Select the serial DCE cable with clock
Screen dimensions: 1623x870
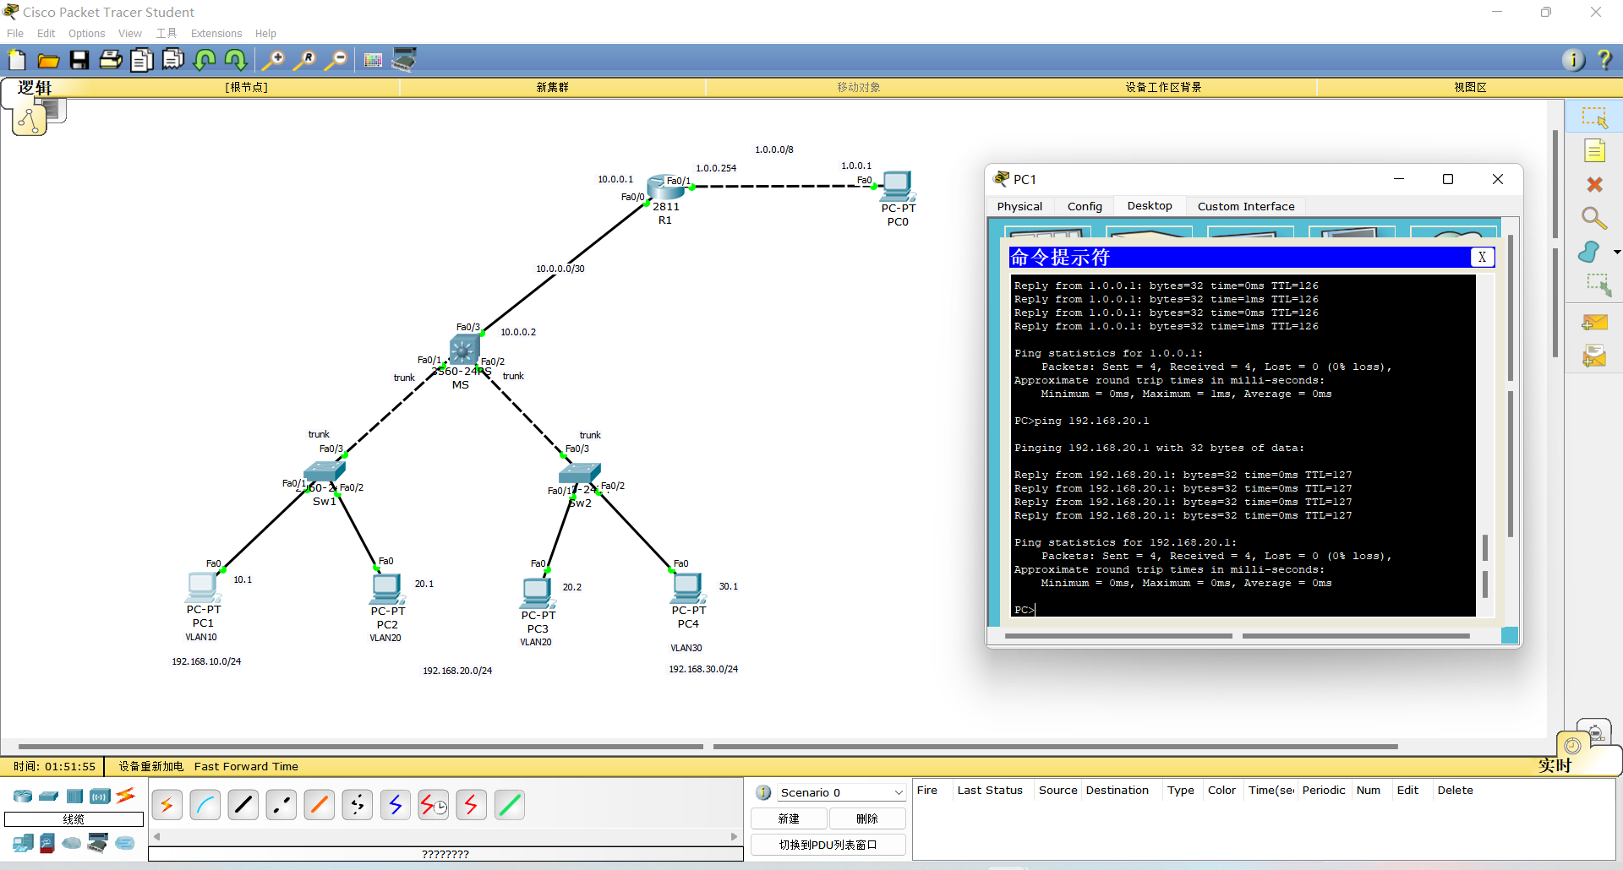click(434, 805)
